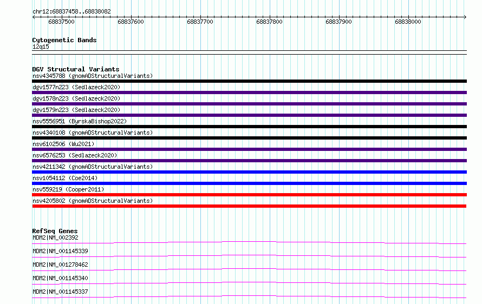Open the dgv1579n223 (Sedlazeck2020) label
The image size is (482, 304).
76,110
